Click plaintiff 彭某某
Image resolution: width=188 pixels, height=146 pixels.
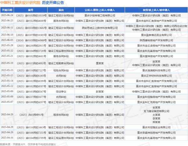(100, 91)
